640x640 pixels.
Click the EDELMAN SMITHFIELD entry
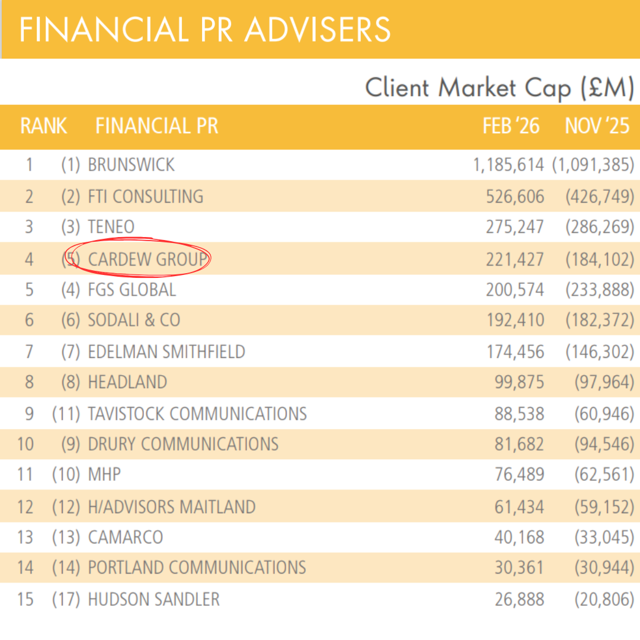pyautogui.click(x=166, y=351)
